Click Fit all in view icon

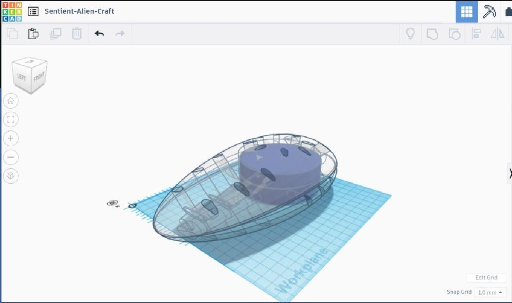11,120
